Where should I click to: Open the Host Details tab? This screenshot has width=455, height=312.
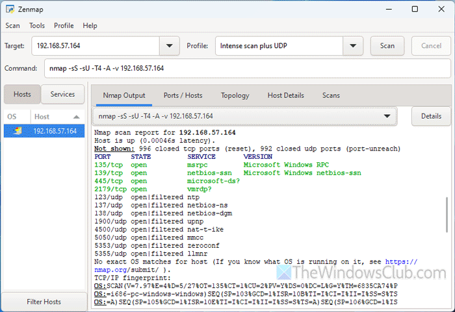tap(285, 95)
